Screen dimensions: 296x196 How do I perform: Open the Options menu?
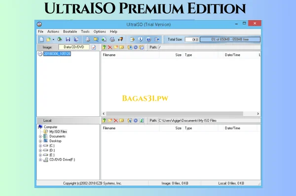[x=100, y=32]
